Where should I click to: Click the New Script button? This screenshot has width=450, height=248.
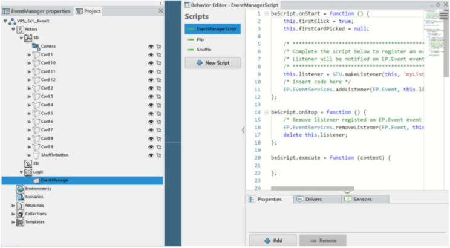click(212, 63)
